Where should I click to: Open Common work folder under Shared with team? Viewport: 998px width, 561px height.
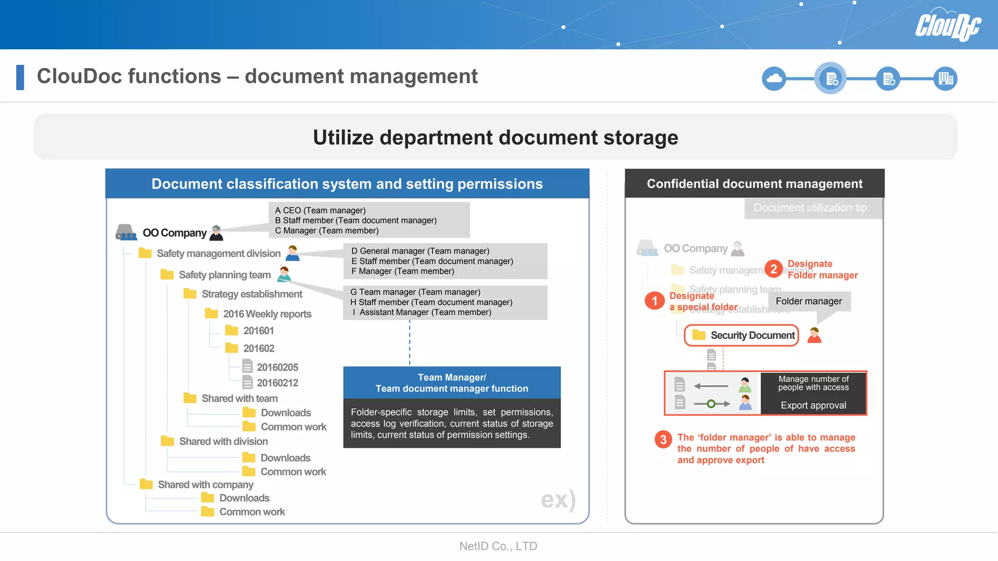pos(284,427)
